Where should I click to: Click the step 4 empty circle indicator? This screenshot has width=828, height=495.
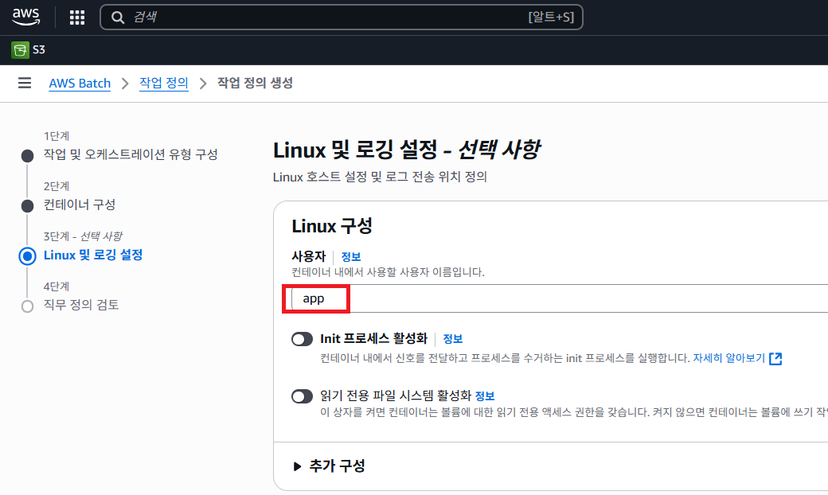[28, 306]
